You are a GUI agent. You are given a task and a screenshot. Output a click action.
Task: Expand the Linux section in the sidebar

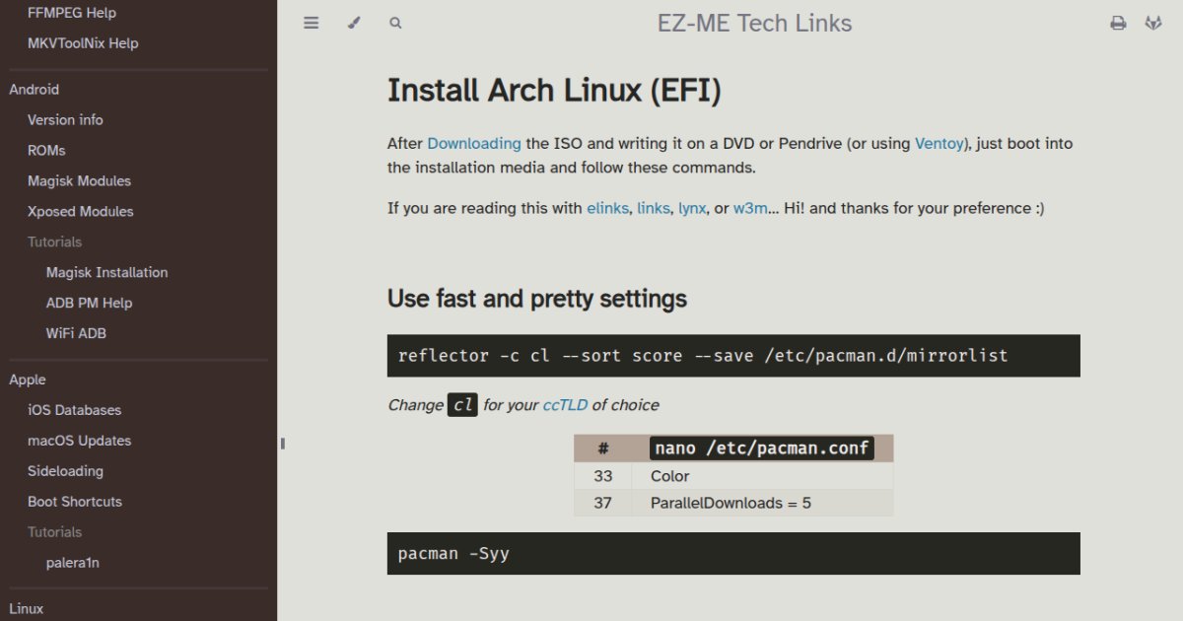coord(27,608)
